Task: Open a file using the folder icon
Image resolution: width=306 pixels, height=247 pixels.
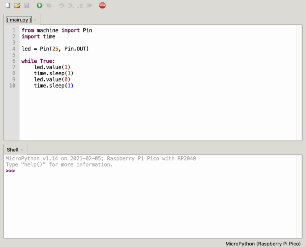Action: [x=17, y=5]
